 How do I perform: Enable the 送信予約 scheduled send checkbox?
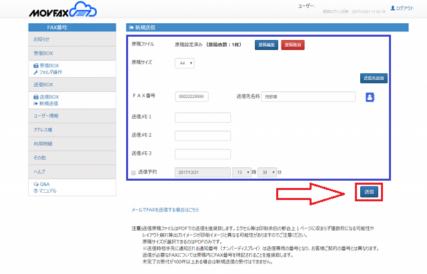(133, 173)
